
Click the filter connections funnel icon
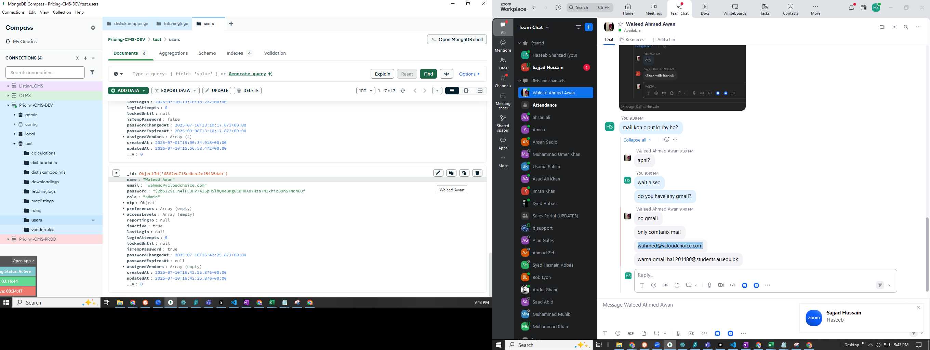(x=92, y=72)
